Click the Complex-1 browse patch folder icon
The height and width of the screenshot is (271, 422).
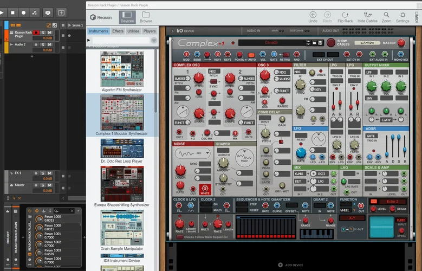point(314,43)
